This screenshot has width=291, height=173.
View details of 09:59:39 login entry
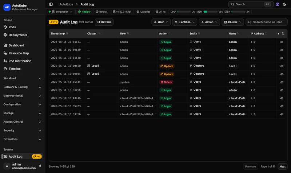(x=282, y=50)
